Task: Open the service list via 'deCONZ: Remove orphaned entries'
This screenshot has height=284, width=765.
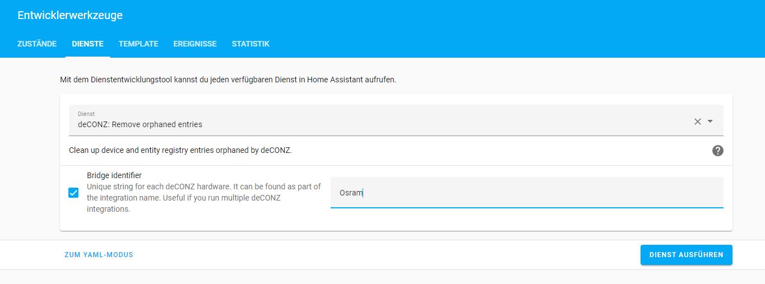Action: (140, 124)
